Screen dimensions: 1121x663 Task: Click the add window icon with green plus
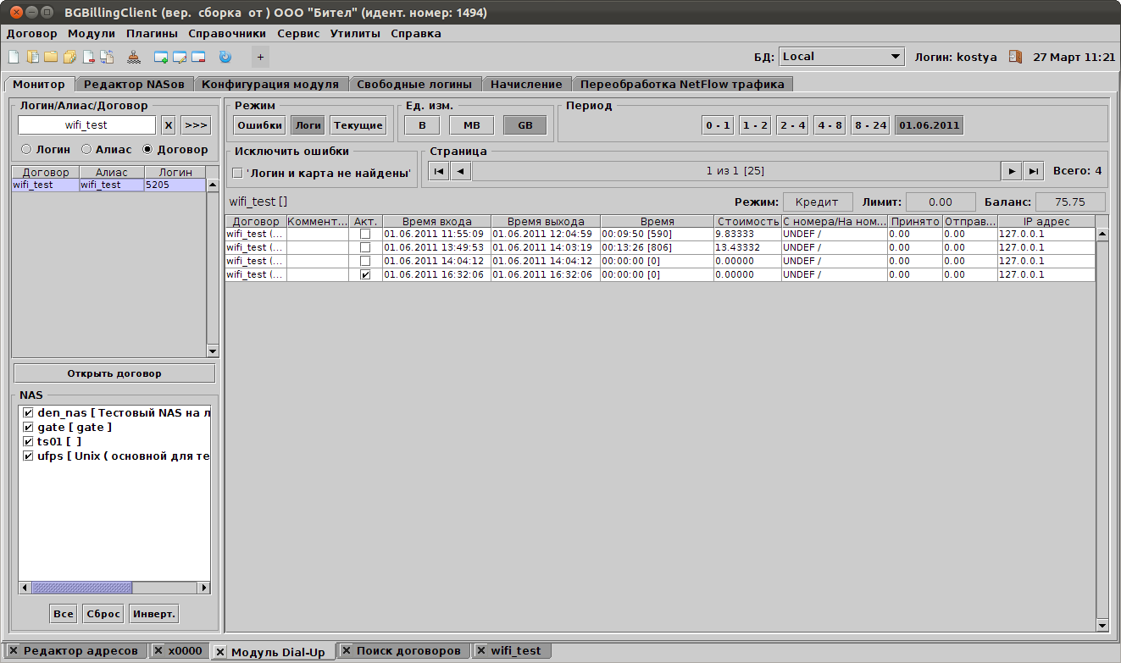coord(161,58)
